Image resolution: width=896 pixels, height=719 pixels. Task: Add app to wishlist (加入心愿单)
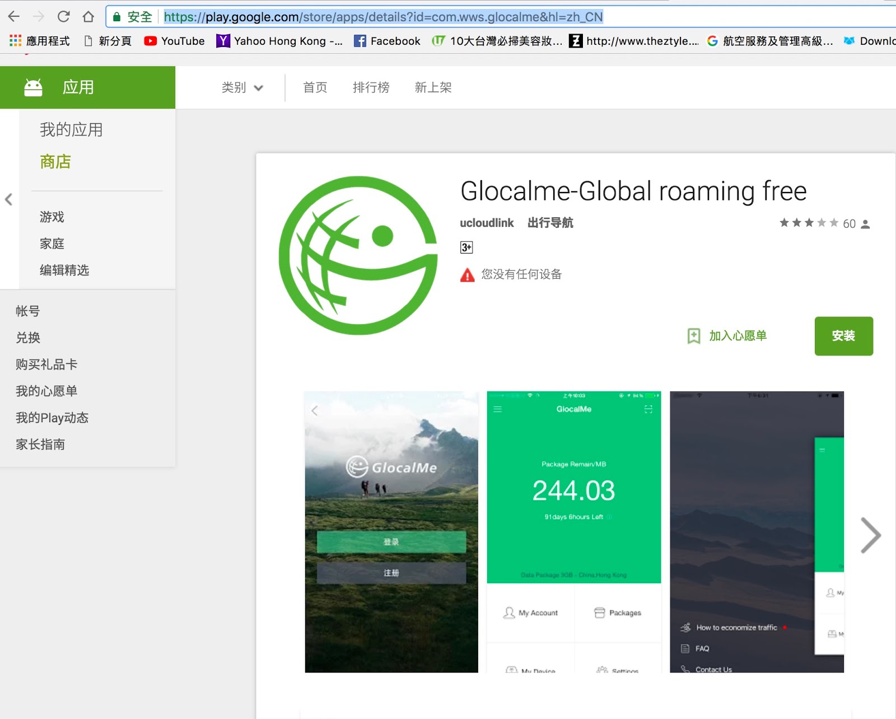(x=727, y=336)
